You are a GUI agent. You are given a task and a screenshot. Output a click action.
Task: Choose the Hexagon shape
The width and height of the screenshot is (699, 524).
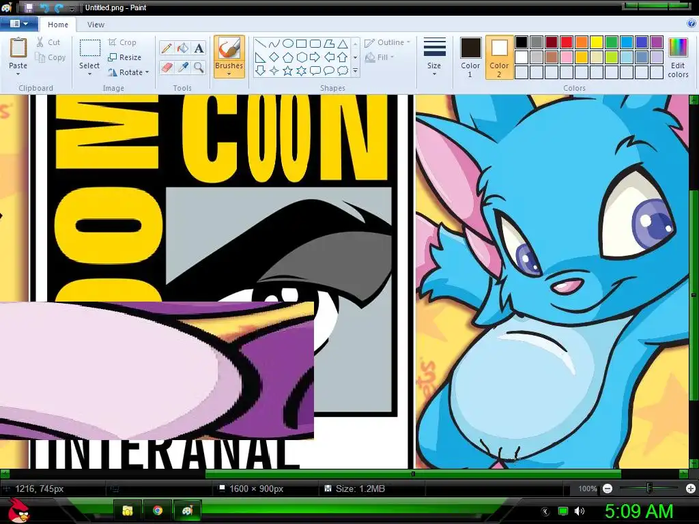[x=301, y=57]
